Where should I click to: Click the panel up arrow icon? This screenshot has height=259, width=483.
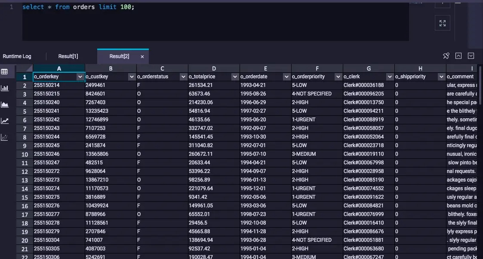458,56
